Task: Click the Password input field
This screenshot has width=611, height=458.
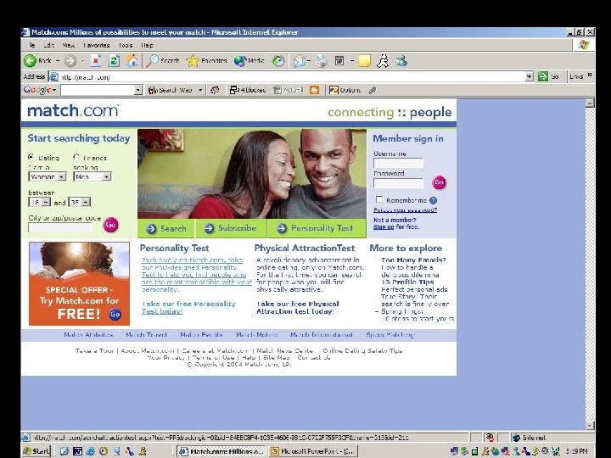Action: (398, 183)
